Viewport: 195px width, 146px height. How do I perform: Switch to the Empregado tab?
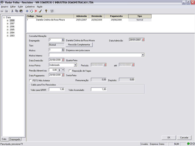(15, 139)
